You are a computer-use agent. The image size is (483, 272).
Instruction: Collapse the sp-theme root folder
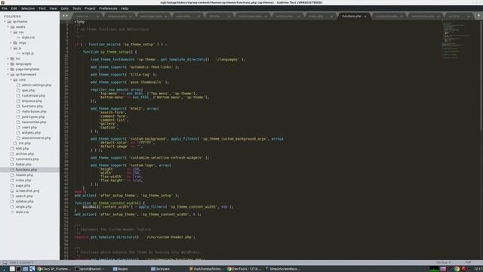5,22
